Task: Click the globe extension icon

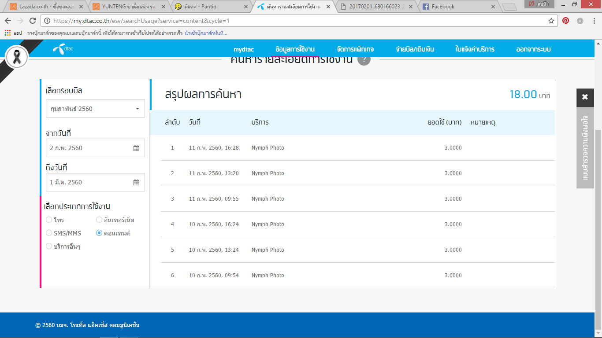Action: (x=580, y=21)
